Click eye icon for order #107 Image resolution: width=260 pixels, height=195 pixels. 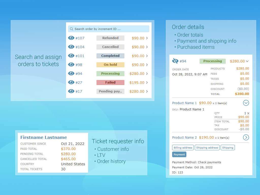coord(71,38)
